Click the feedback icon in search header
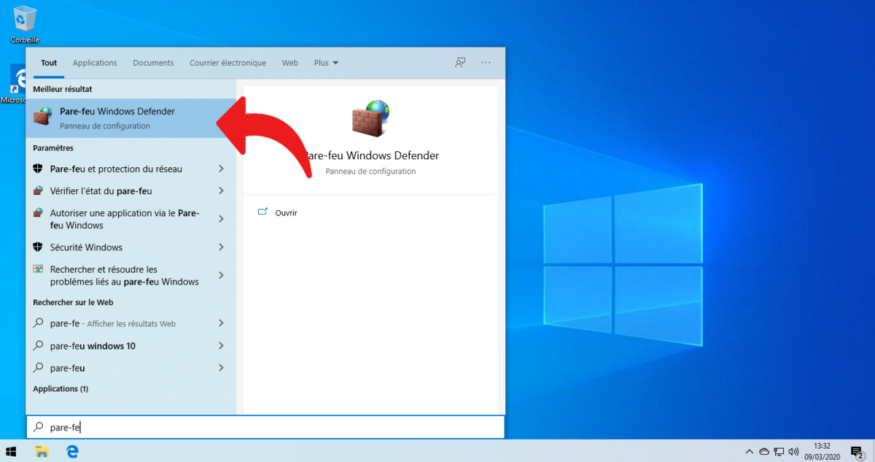 (460, 63)
